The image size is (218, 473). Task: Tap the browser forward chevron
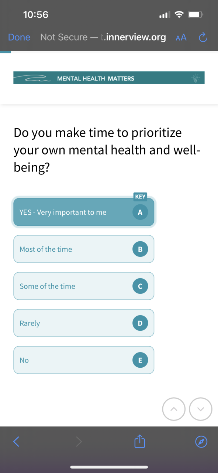[79, 441]
